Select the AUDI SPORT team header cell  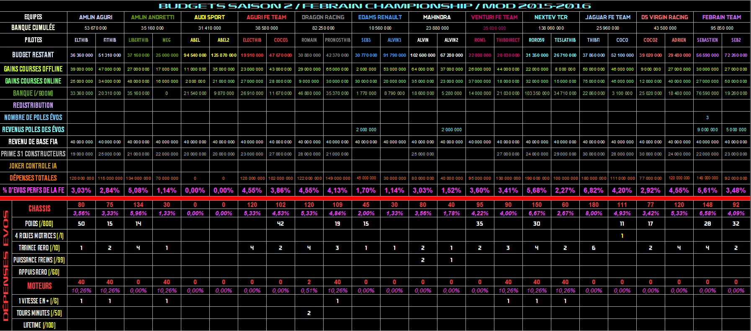coord(209,17)
